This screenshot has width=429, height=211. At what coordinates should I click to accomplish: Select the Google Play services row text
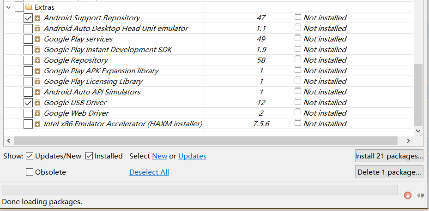click(78, 39)
